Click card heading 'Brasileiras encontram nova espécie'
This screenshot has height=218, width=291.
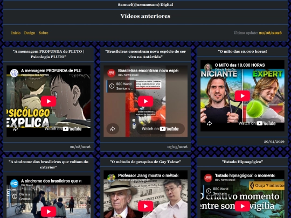coord(145,54)
